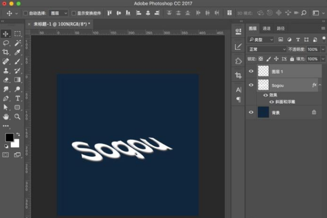
Task: Select the Eyedropper tool
Action: tap(17, 52)
